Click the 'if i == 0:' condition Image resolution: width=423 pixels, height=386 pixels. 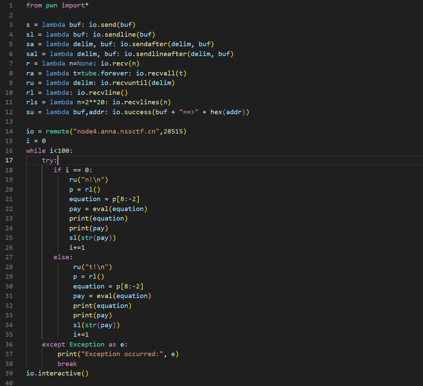pyautogui.click(x=73, y=170)
